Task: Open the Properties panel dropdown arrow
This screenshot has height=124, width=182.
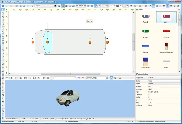Action: (x=146, y=78)
